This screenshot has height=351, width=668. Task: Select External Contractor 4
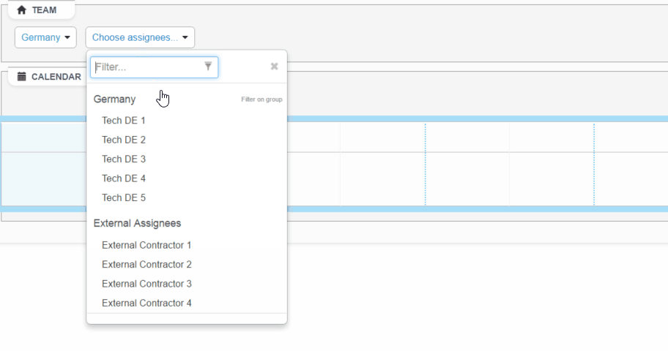pyautogui.click(x=146, y=303)
